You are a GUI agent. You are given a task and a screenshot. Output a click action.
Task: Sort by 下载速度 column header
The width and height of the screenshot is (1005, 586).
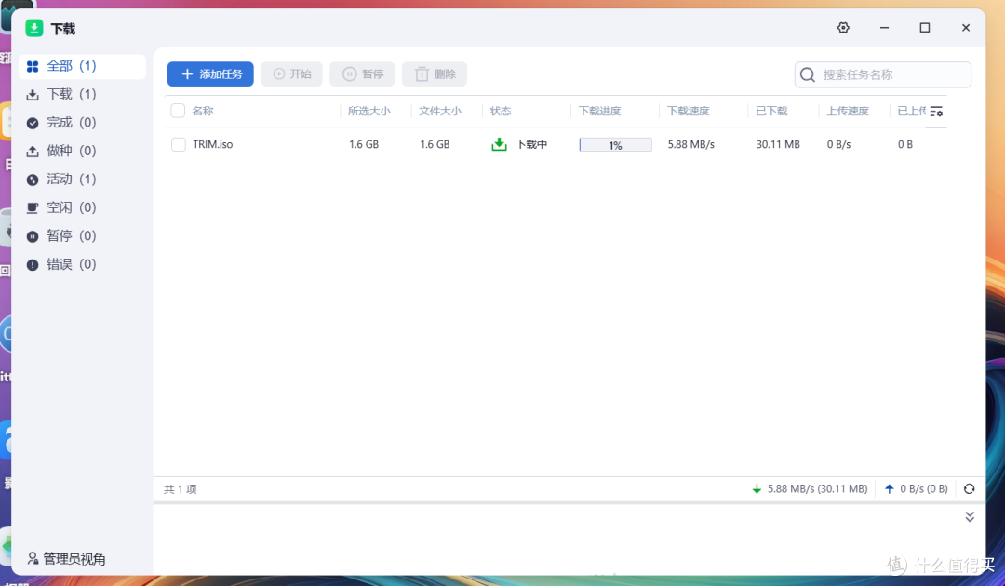(x=689, y=112)
